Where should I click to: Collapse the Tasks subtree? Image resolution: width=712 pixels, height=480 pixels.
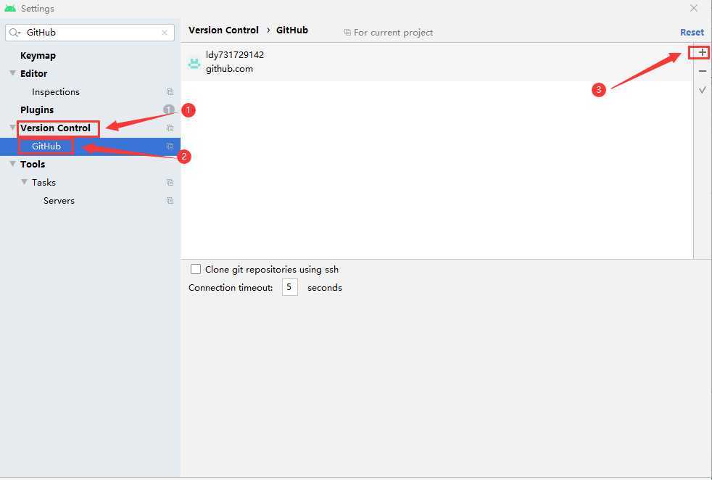tap(24, 182)
